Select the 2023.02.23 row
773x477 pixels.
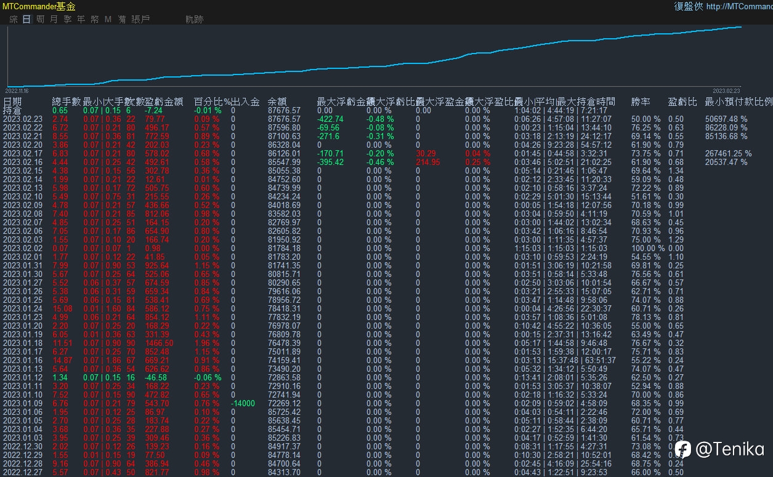click(386, 119)
